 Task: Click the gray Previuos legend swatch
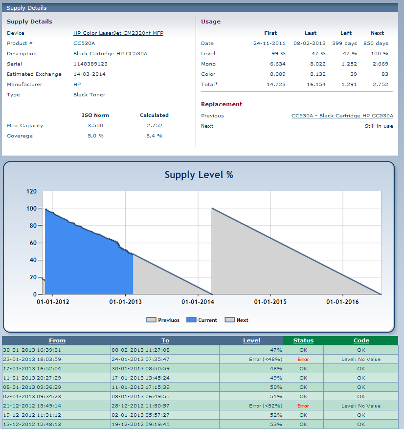coord(151,320)
